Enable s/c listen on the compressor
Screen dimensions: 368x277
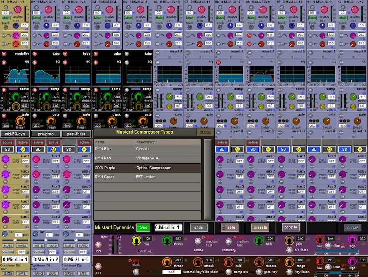(289, 250)
